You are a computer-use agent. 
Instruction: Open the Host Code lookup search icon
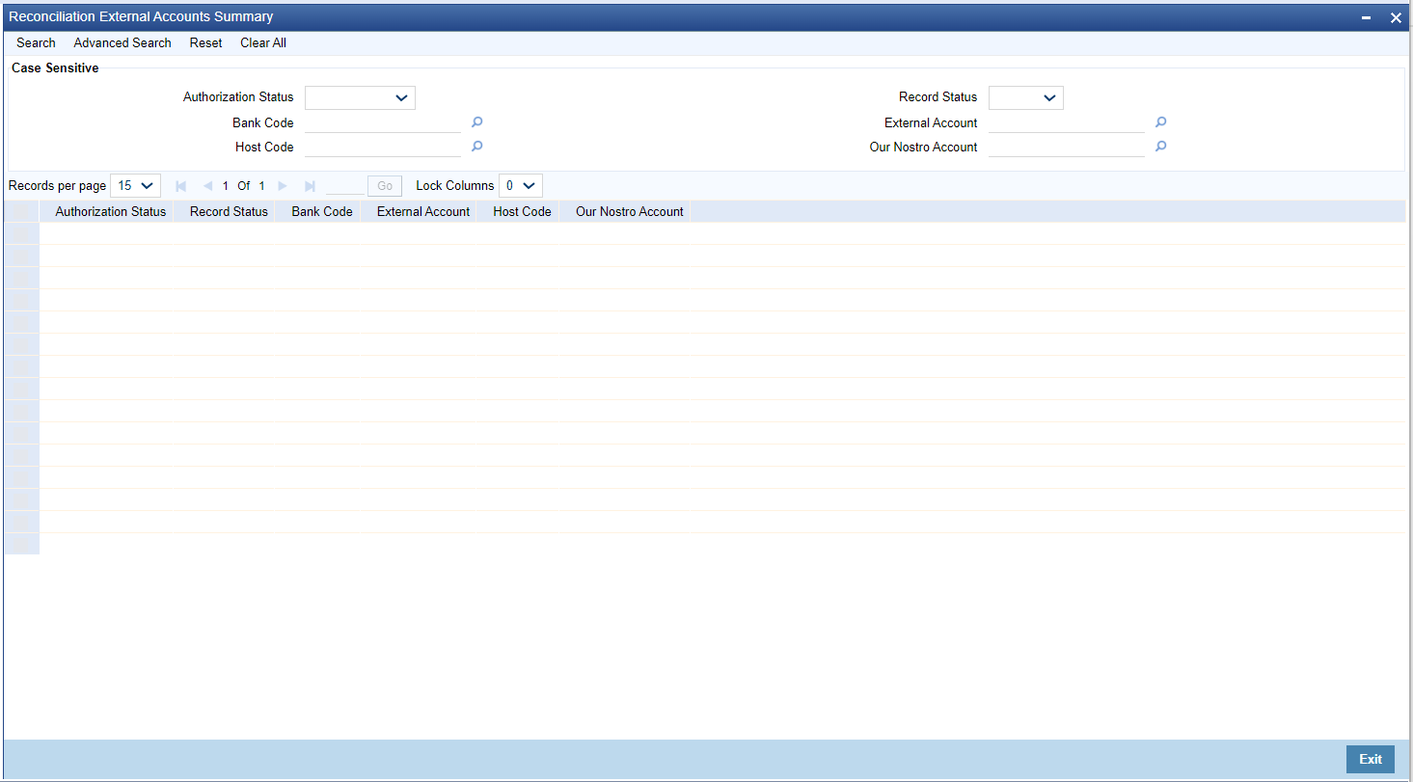pos(476,147)
